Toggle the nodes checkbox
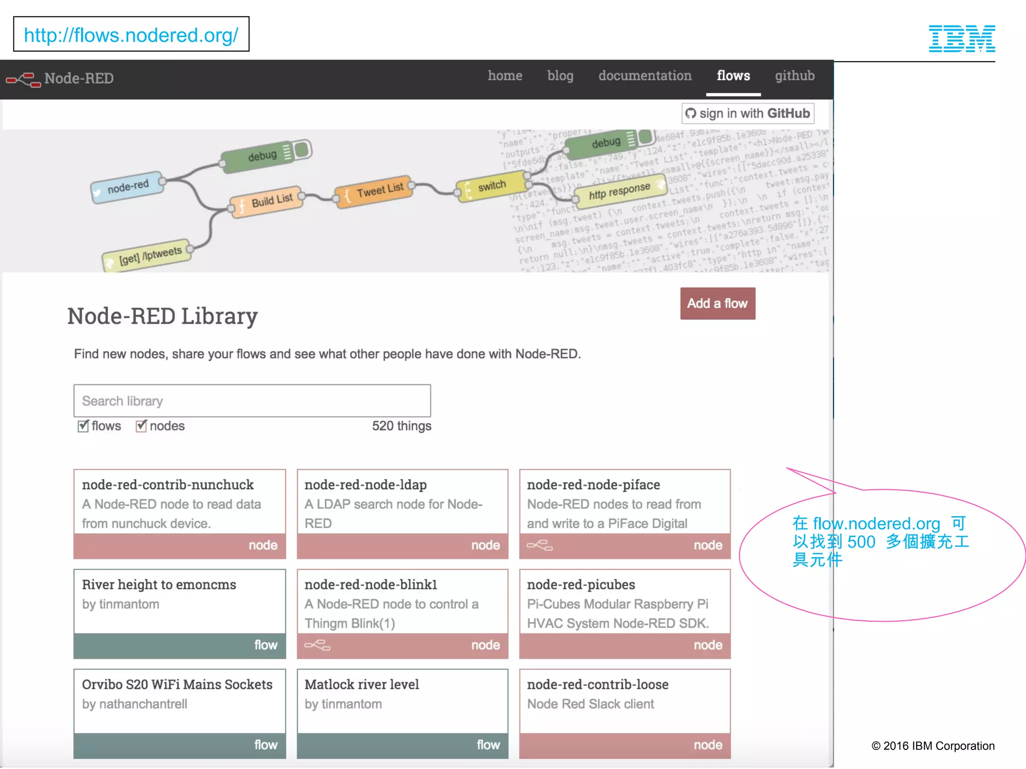1026x769 pixels. 141,426
